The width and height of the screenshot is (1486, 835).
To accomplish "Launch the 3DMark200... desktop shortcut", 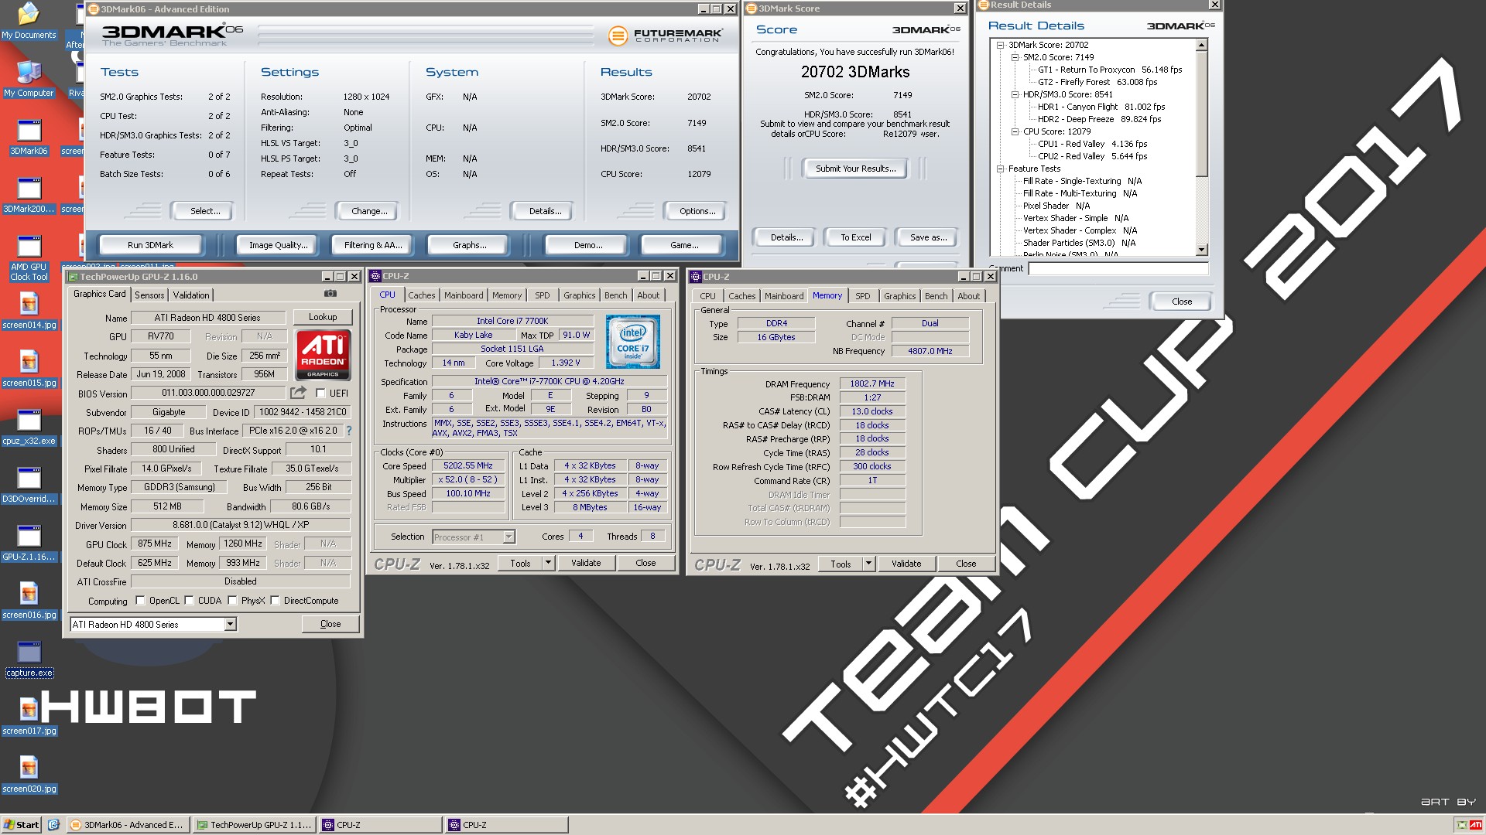I will click(29, 195).
